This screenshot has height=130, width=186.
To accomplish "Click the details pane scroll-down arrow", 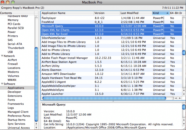I will point(184,124).
